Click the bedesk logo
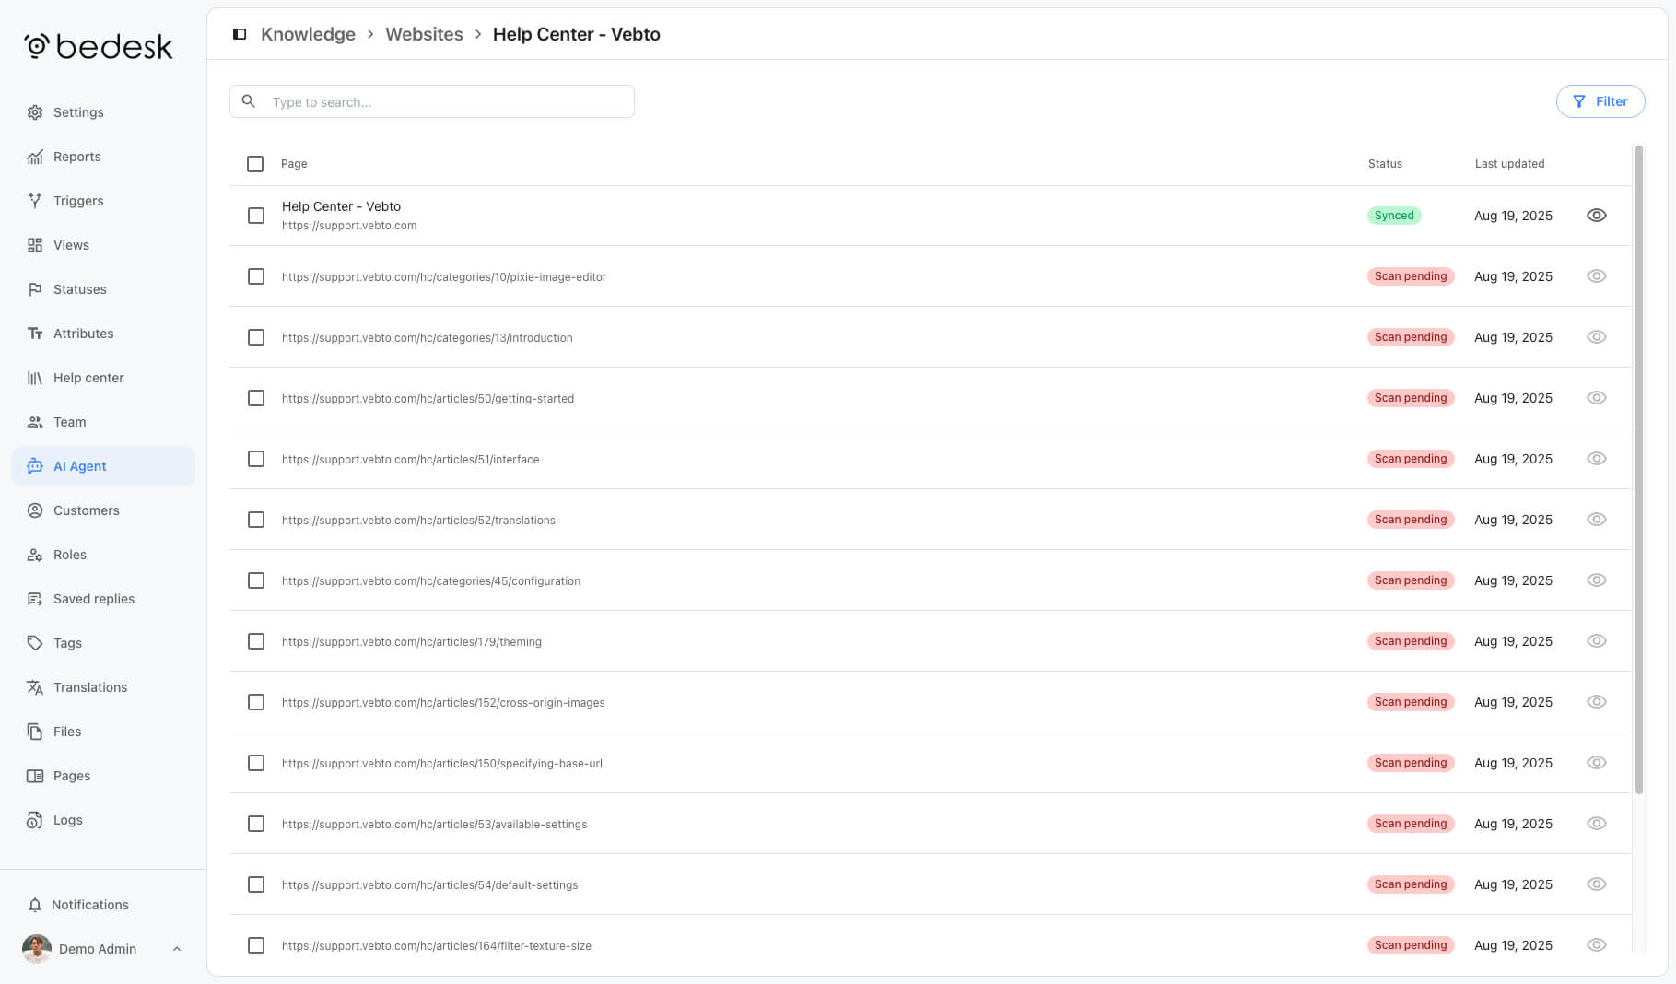 [x=99, y=46]
